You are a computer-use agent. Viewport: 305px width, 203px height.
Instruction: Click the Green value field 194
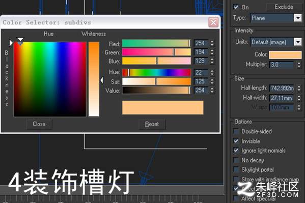tap(201, 52)
